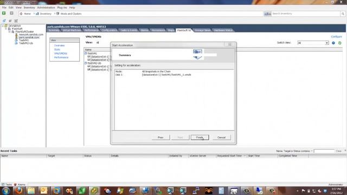Screen dimensions: 347x195
Task: Switch to the Summary tab
Action: [54, 30]
